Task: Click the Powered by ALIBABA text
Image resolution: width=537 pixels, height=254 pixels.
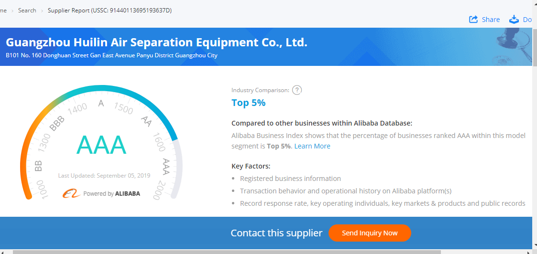Action: (x=111, y=194)
